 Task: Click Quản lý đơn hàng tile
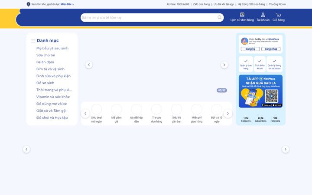[246, 64]
